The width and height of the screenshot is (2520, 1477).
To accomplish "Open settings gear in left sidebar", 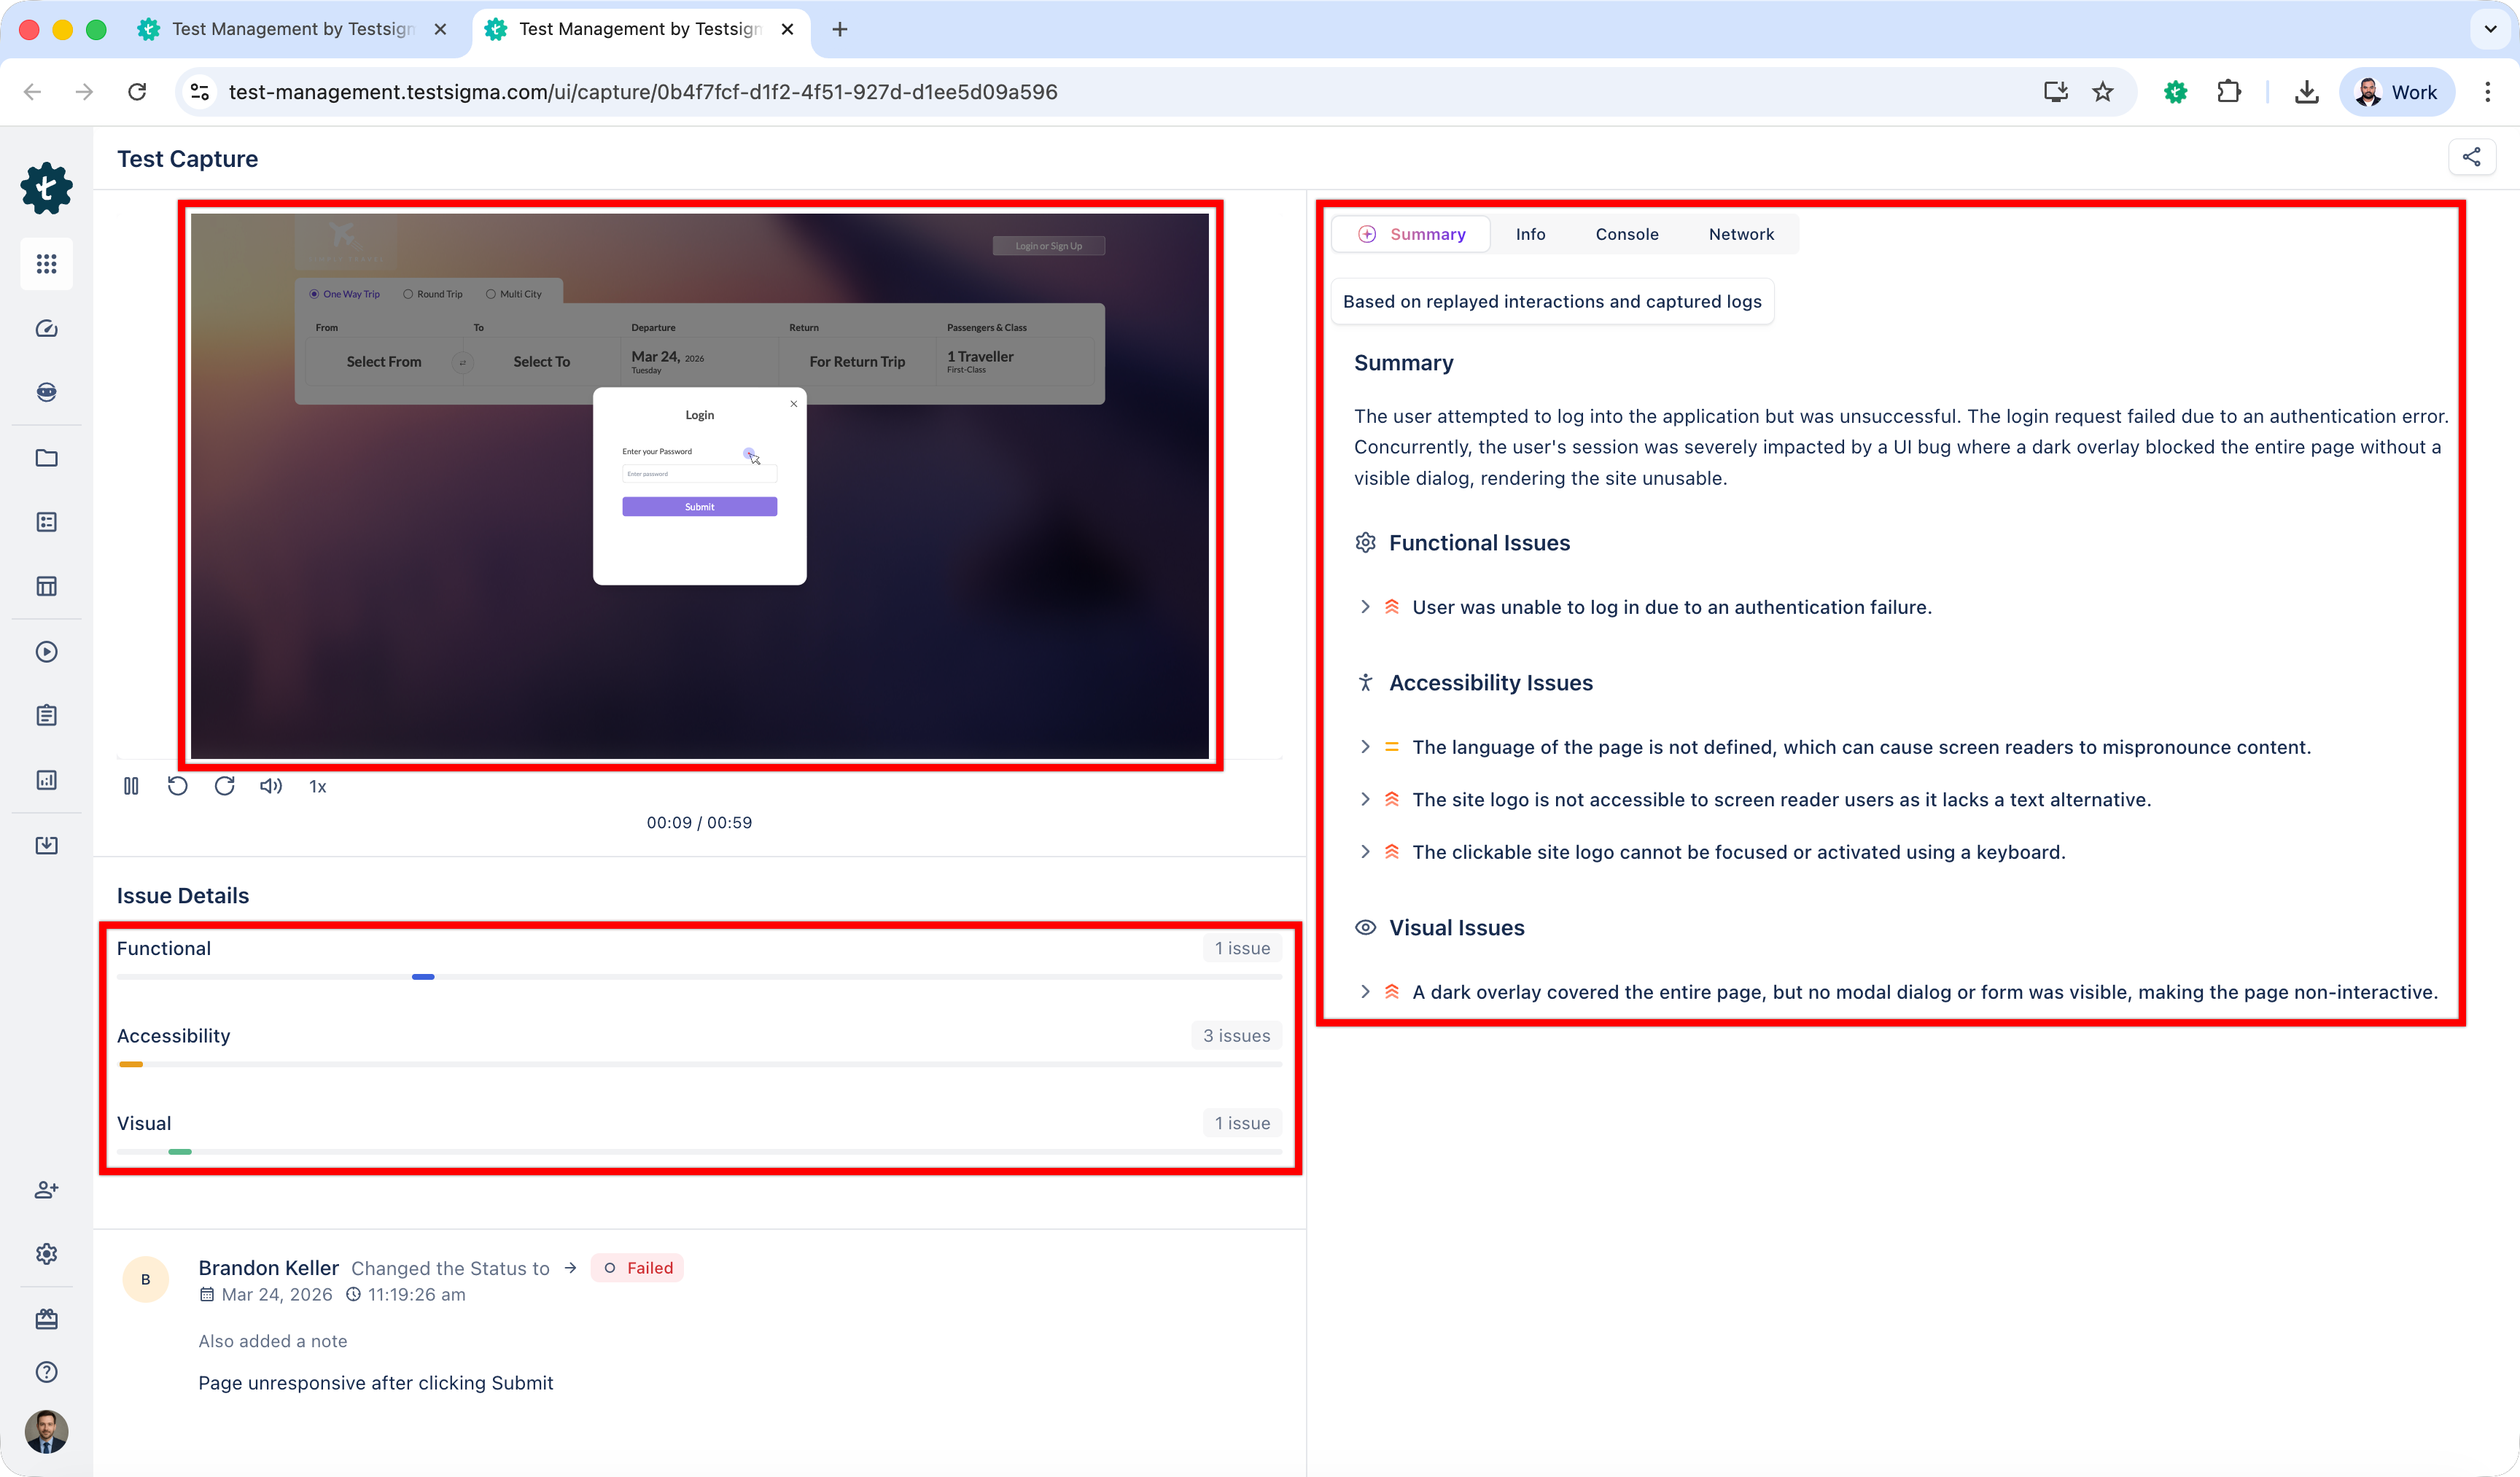I will [46, 1254].
